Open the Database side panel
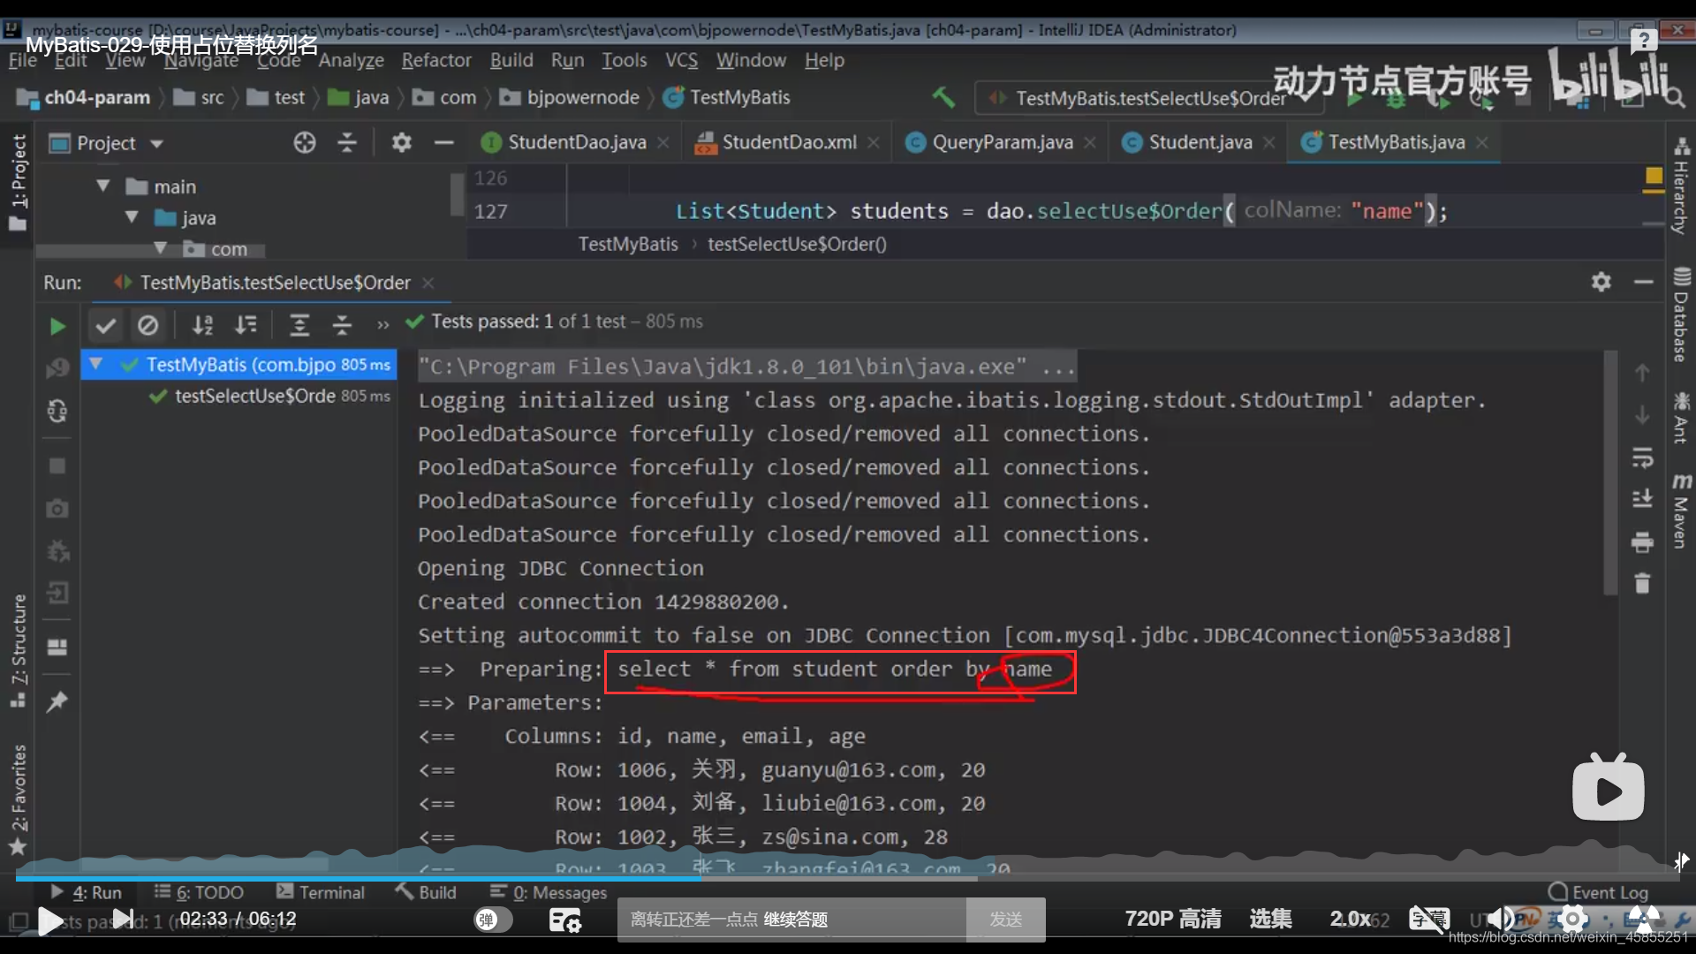Viewport: 1696px width, 954px height. tap(1680, 314)
